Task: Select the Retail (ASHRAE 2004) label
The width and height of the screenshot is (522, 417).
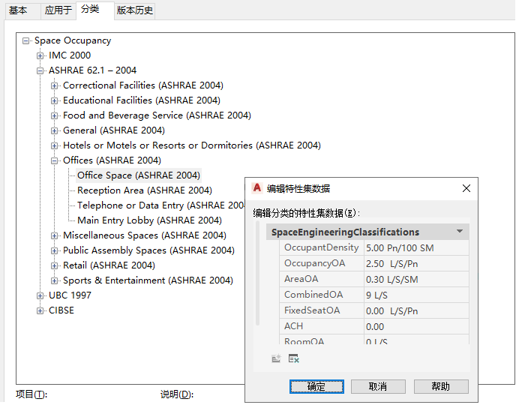Action: (109, 265)
